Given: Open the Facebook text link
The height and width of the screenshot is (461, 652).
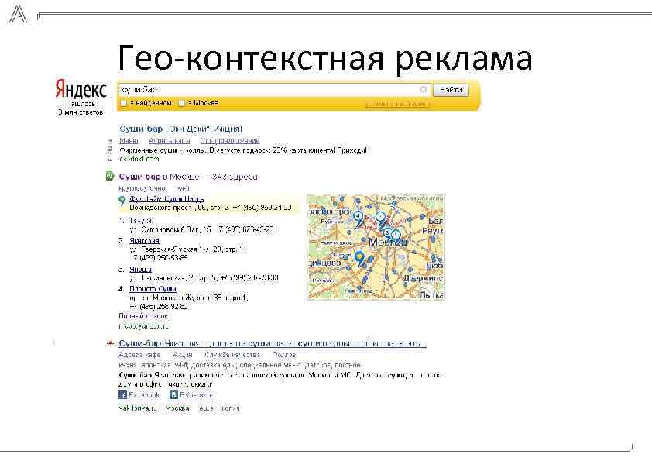Looking at the screenshot, I should (x=144, y=395).
